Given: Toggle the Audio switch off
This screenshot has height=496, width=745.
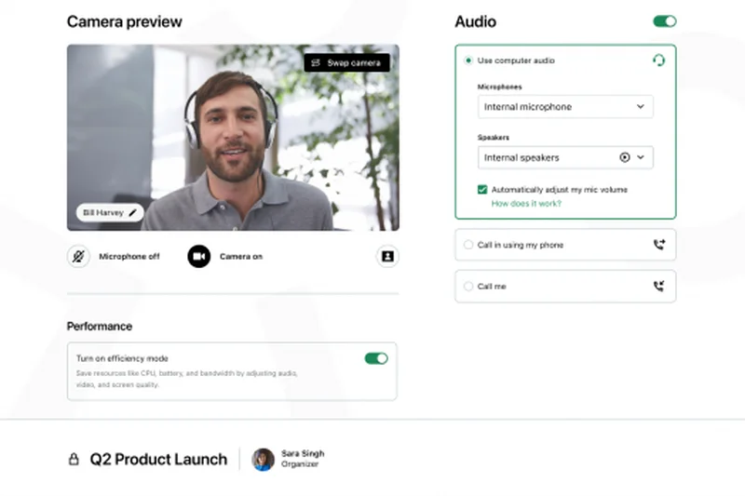Looking at the screenshot, I should click(665, 21).
